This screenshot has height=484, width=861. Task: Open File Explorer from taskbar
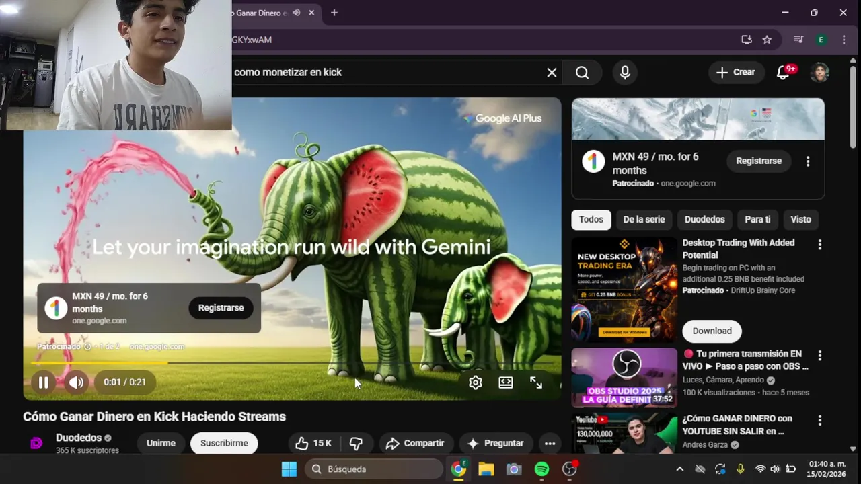pyautogui.click(x=486, y=469)
